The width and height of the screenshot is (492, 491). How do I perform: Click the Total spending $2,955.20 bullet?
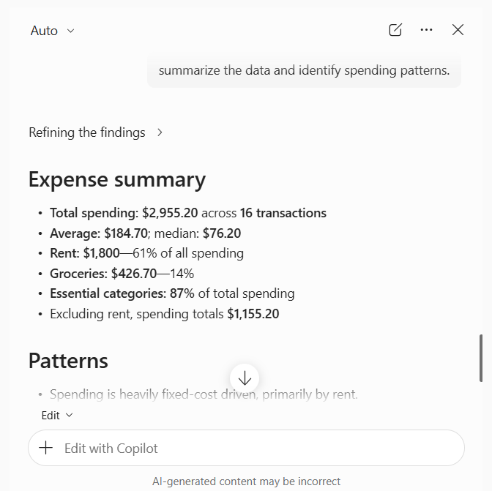[188, 213]
